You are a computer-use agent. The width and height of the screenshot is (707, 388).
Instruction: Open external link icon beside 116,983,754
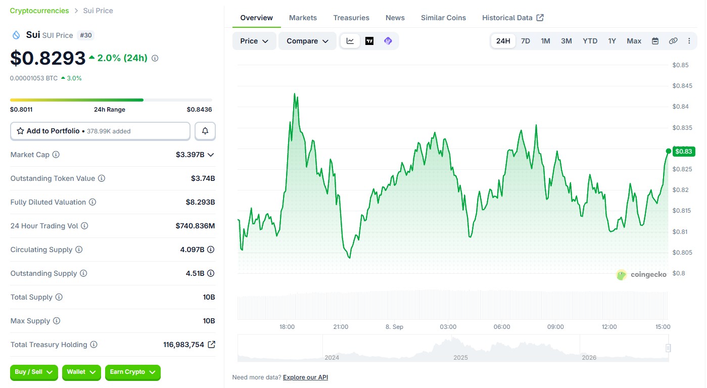212,345
